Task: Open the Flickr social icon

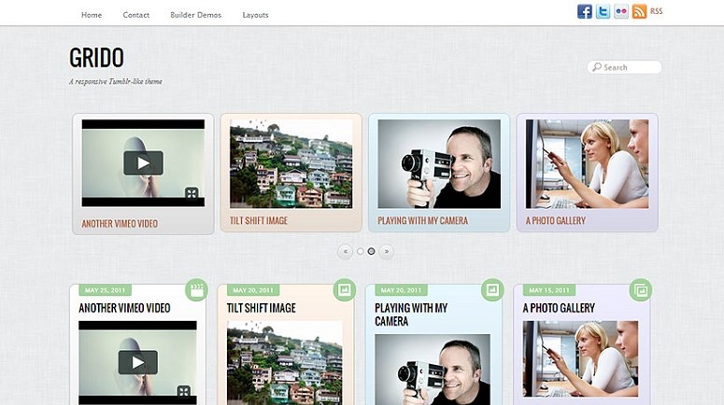Action: (x=621, y=11)
